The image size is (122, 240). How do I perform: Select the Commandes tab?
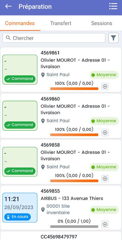pyautogui.click(x=20, y=23)
